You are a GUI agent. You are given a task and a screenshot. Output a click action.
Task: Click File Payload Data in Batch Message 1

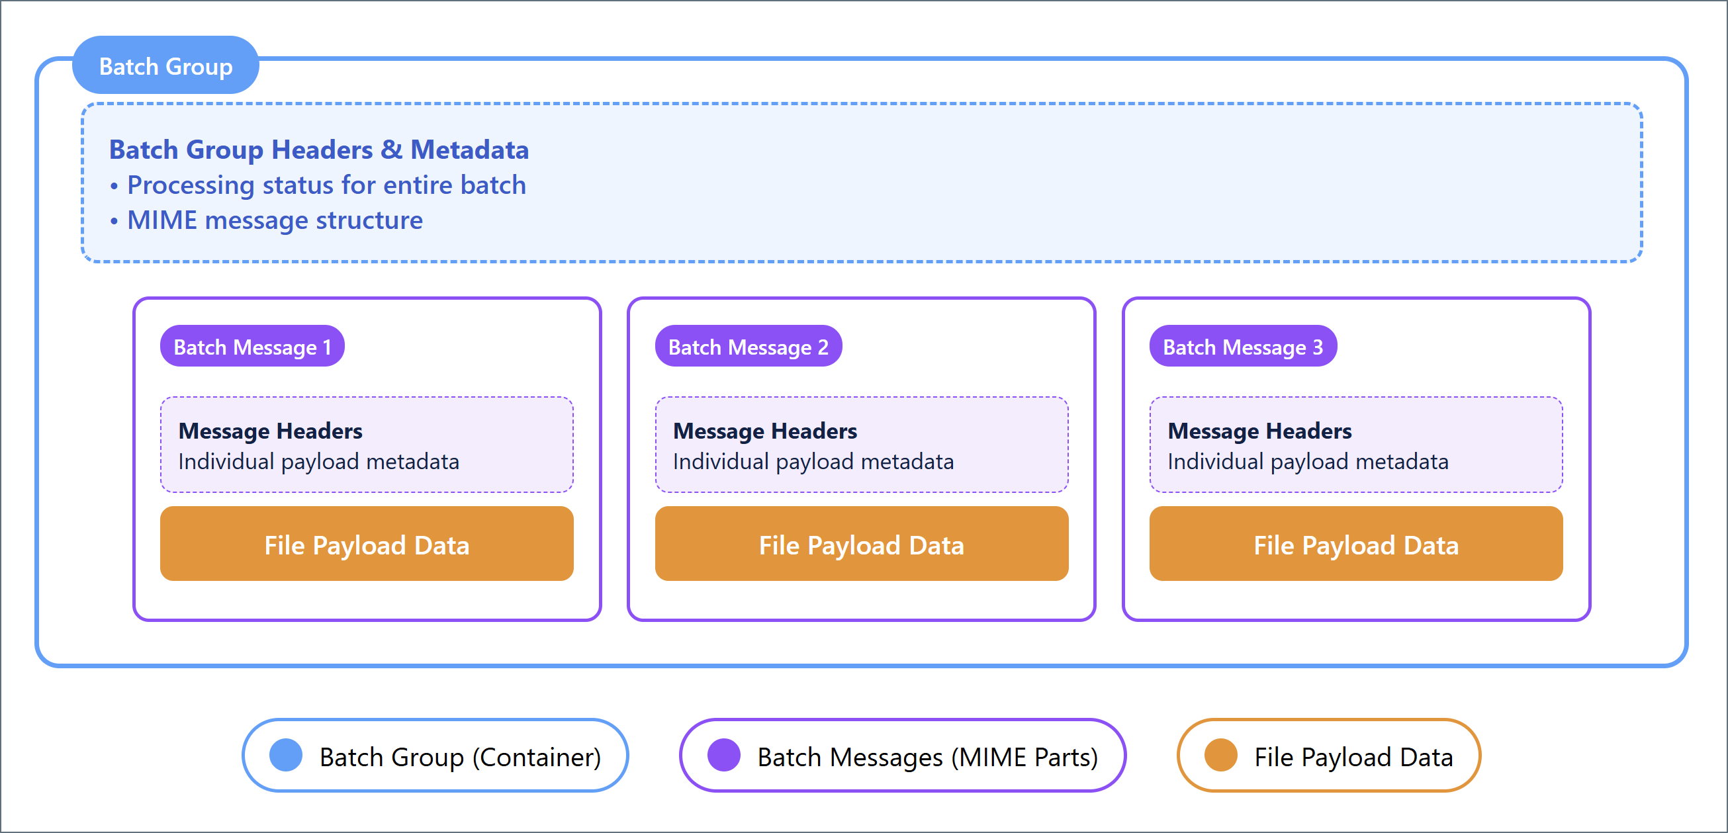coord(366,544)
